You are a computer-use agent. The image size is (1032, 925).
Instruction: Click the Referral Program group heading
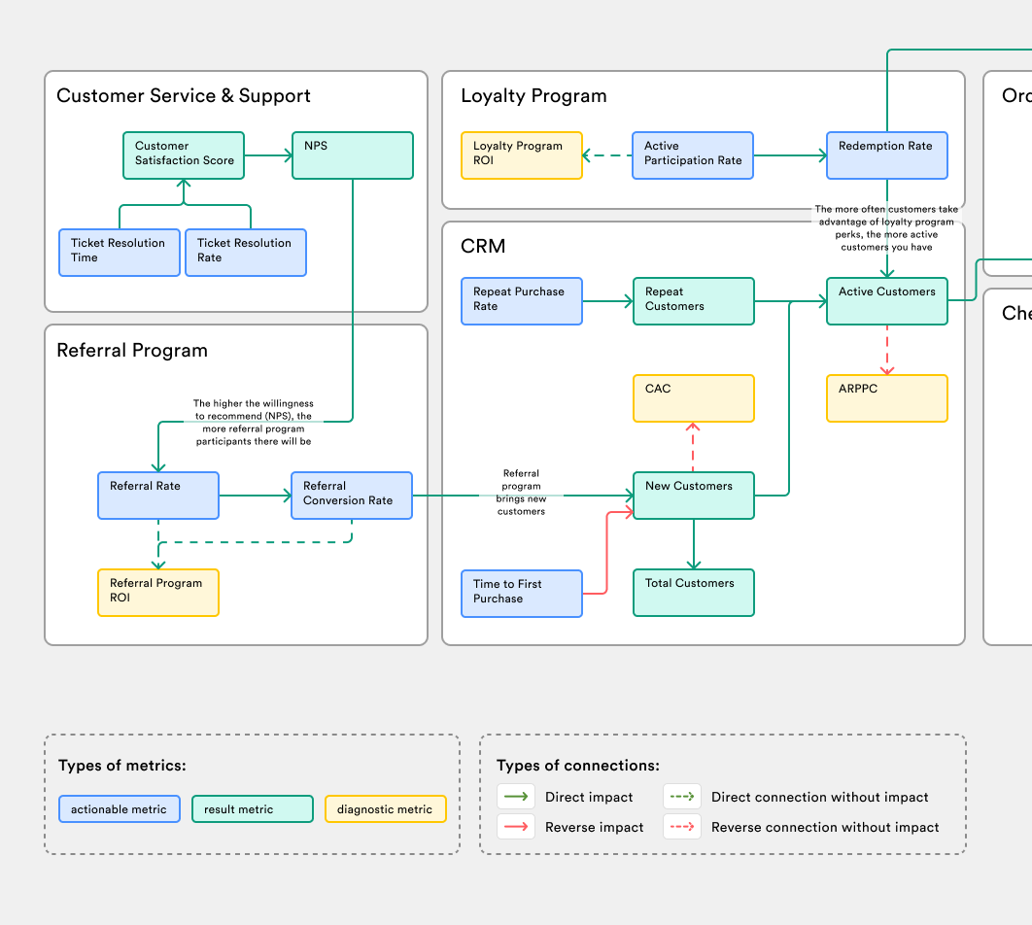pos(132,351)
